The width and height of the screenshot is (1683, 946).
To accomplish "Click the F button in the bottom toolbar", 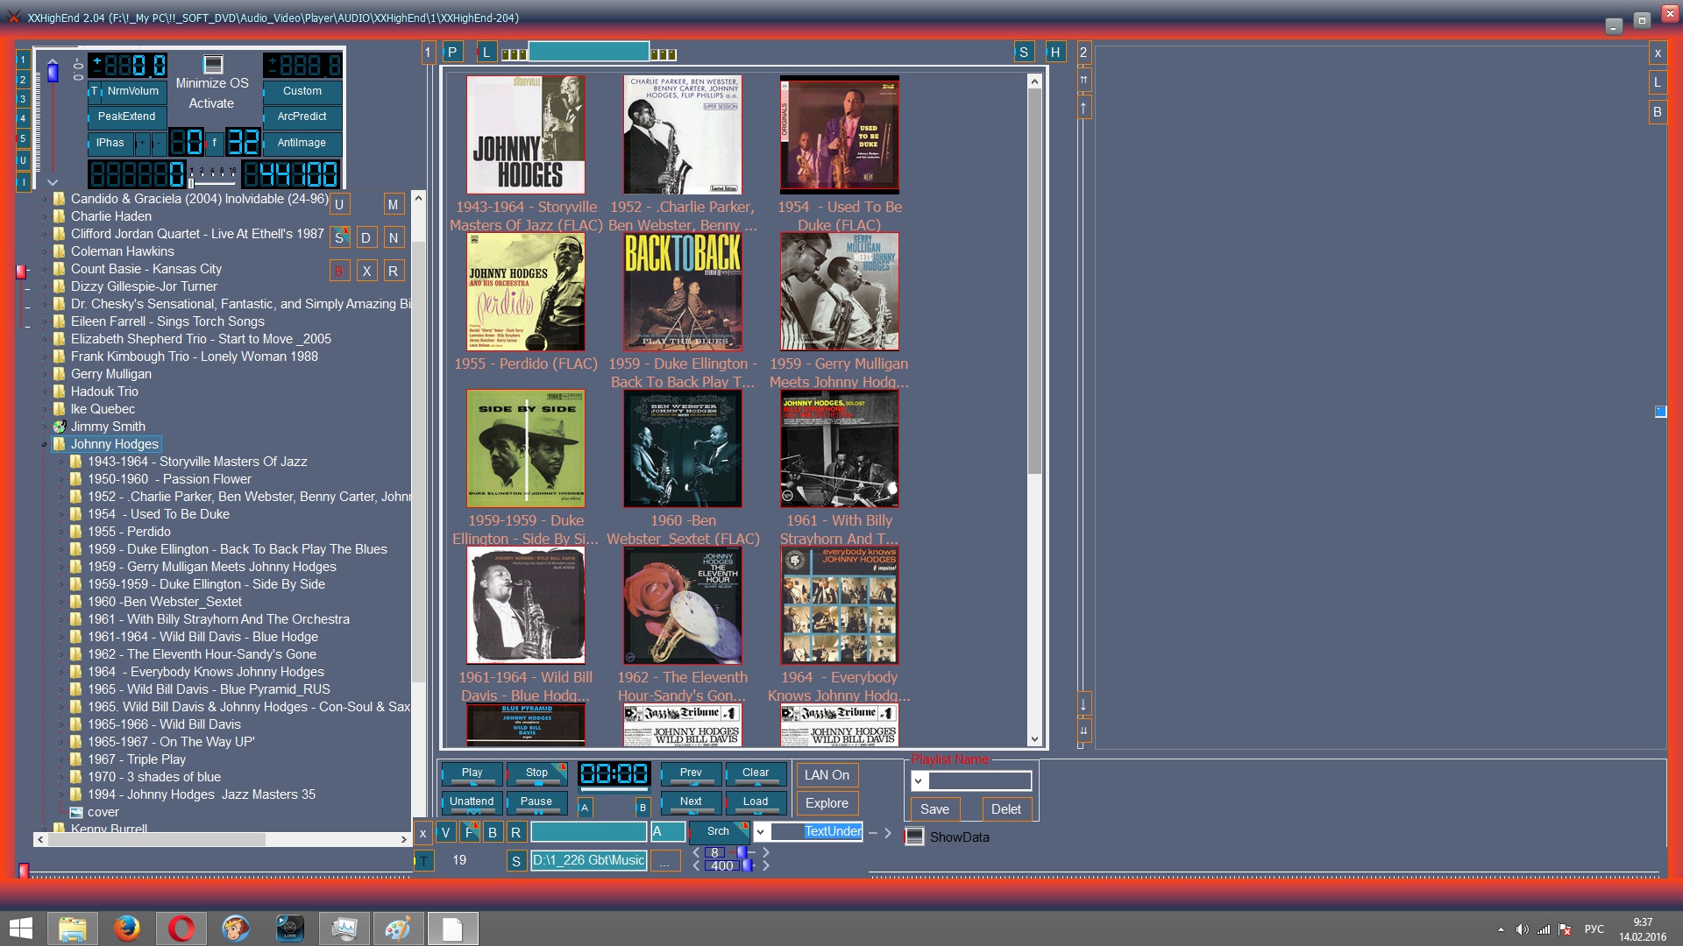I will coord(469,832).
